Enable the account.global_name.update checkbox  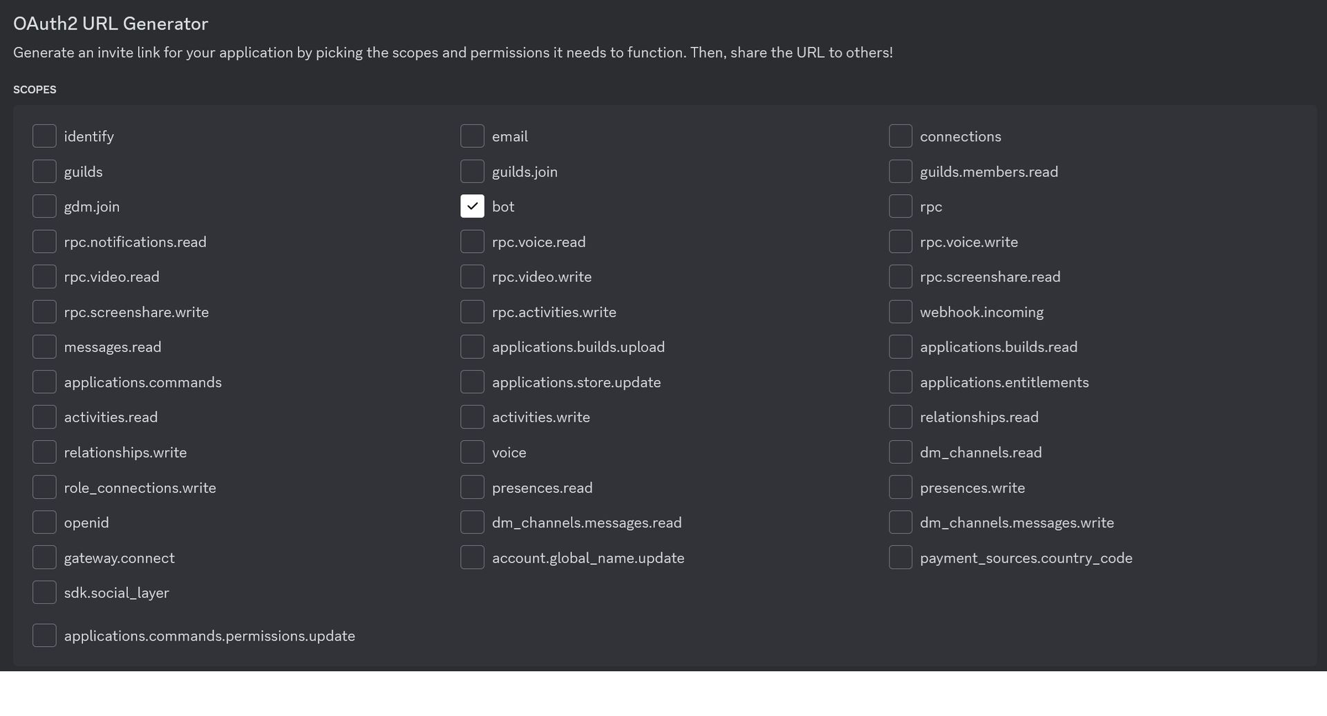pos(472,558)
